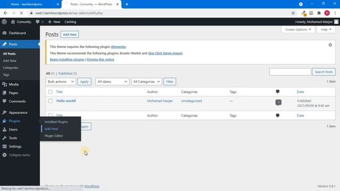340x191 pixels.
Task: Open Categories under Posts submenu
Action: coord(11,67)
